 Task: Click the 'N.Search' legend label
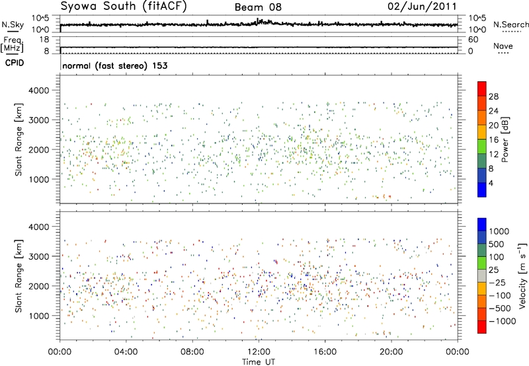tap(510, 24)
